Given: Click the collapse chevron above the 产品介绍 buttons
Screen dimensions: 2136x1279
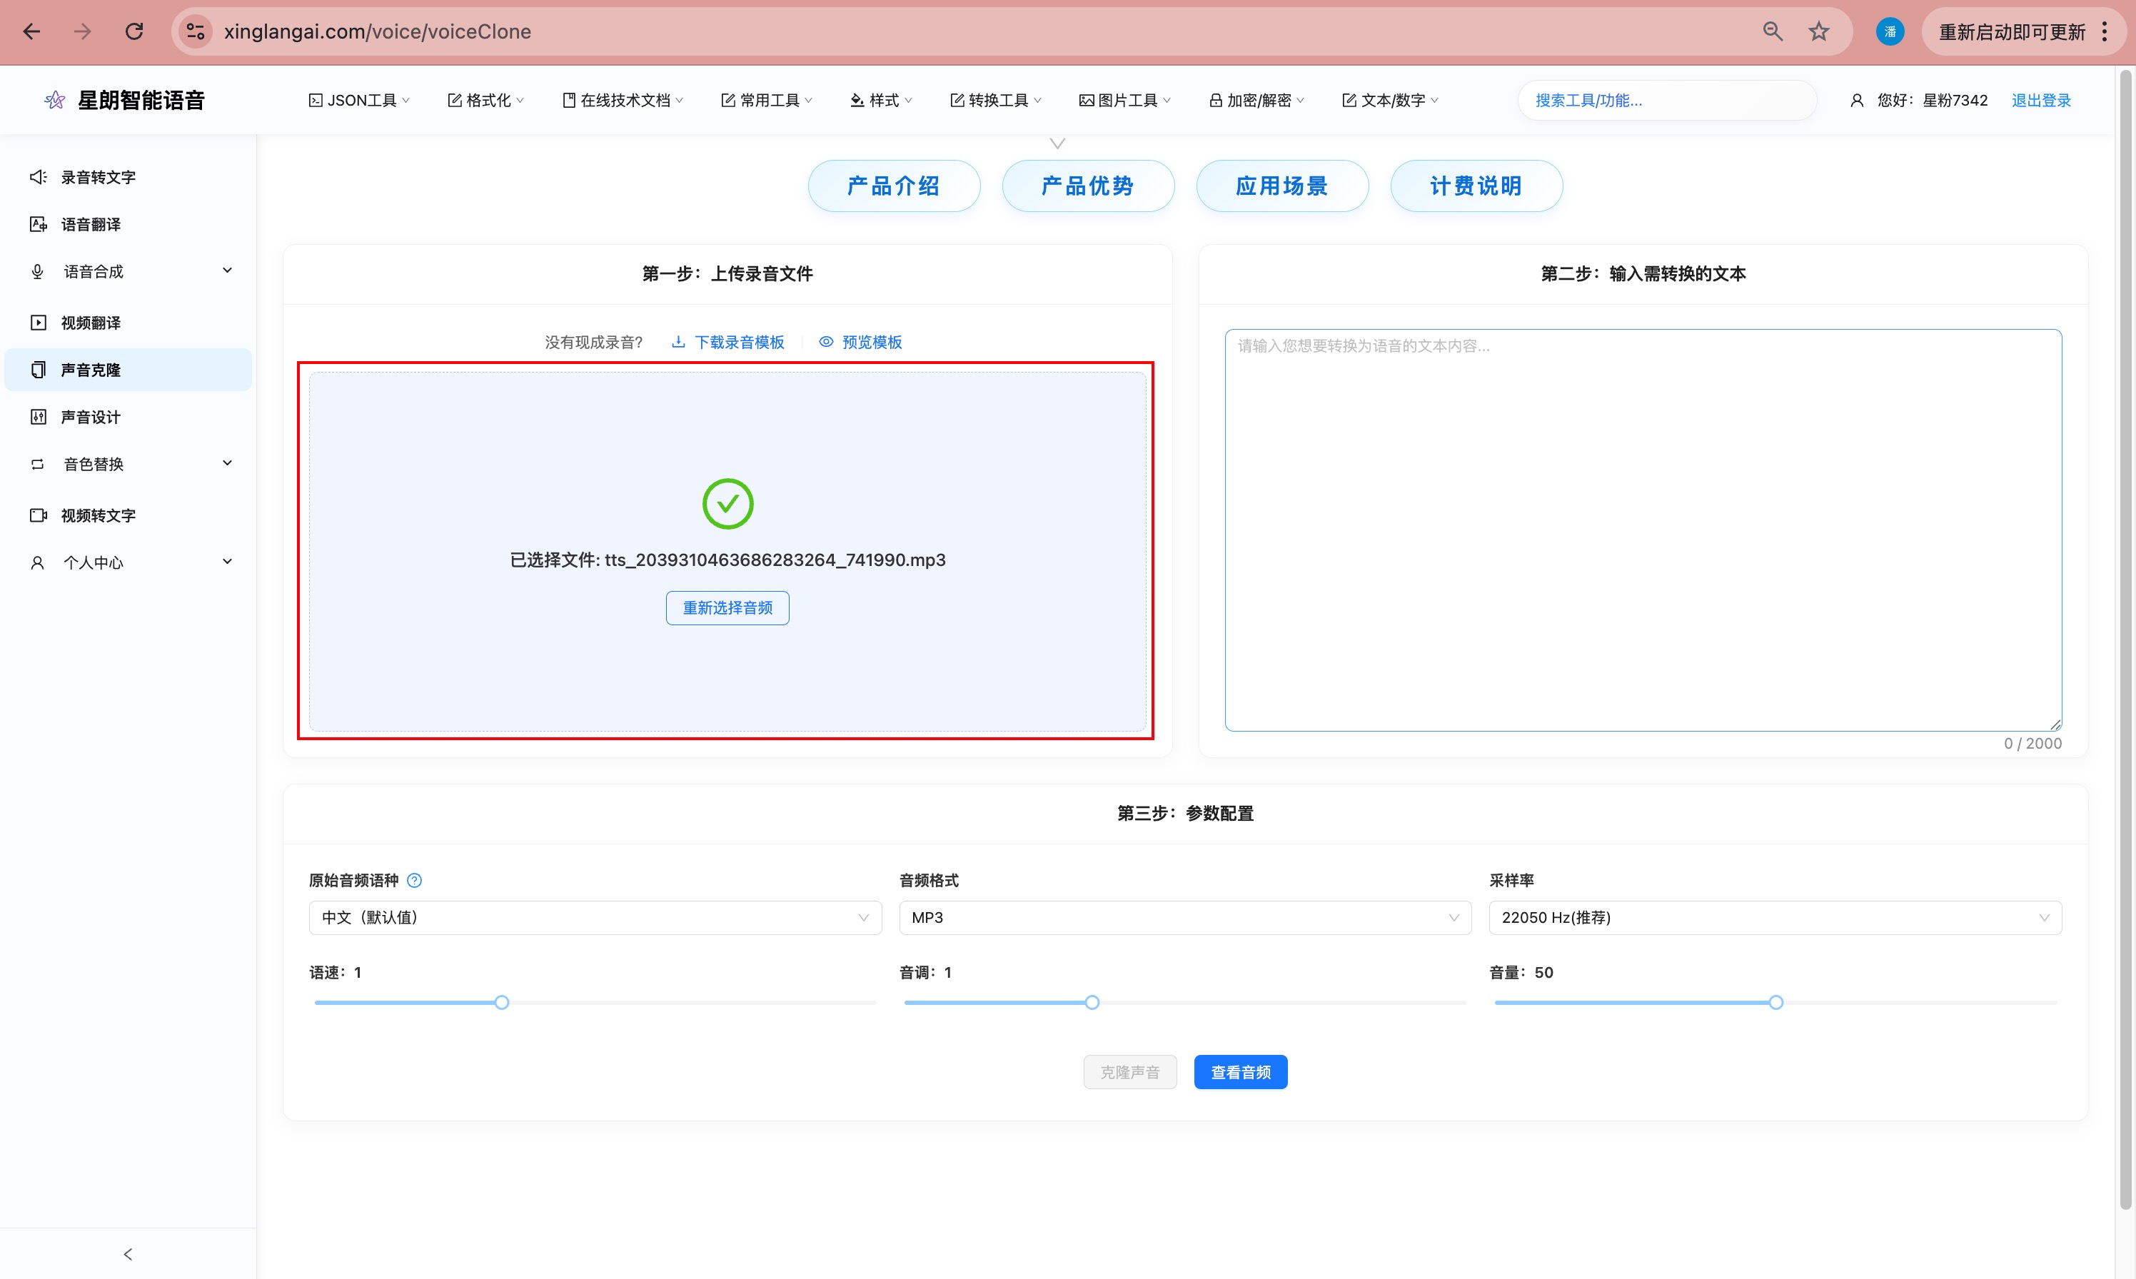Looking at the screenshot, I should 1058,143.
